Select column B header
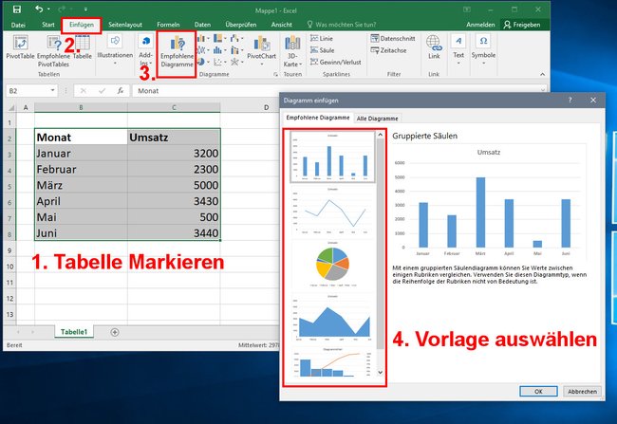The width and height of the screenshot is (617, 424). coord(81,107)
